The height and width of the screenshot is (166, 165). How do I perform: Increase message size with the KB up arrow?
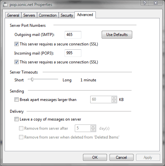114,98
